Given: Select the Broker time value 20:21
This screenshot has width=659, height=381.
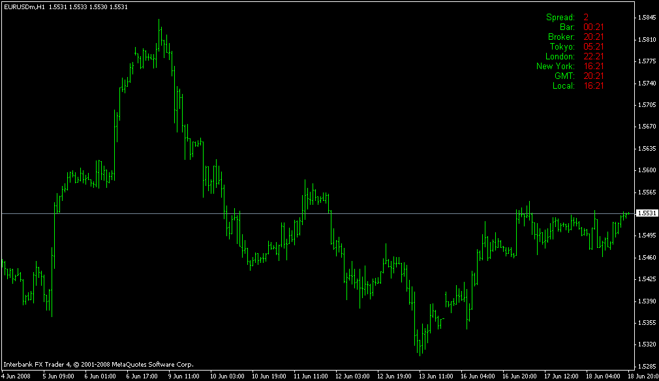Looking at the screenshot, I should [x=594, y=37].
